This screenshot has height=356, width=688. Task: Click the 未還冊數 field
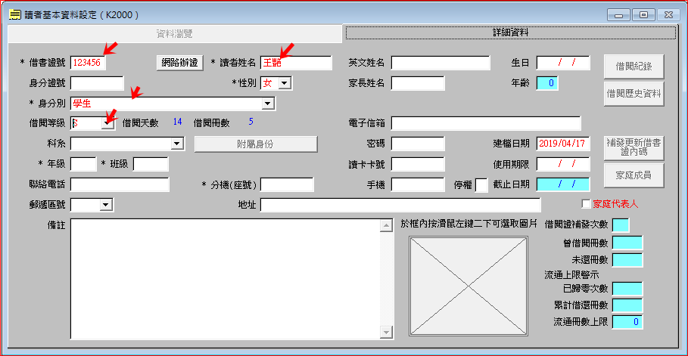tap(627, 260)
